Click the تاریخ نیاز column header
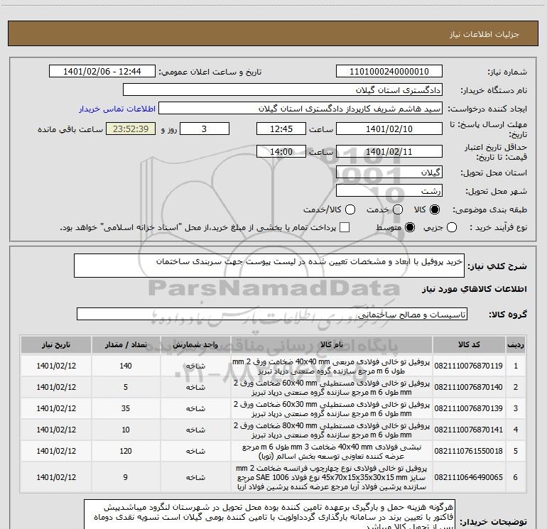 point(56,344)
